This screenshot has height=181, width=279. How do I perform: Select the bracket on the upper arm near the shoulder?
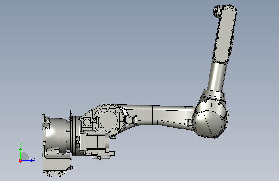click(x=131, y=119)
